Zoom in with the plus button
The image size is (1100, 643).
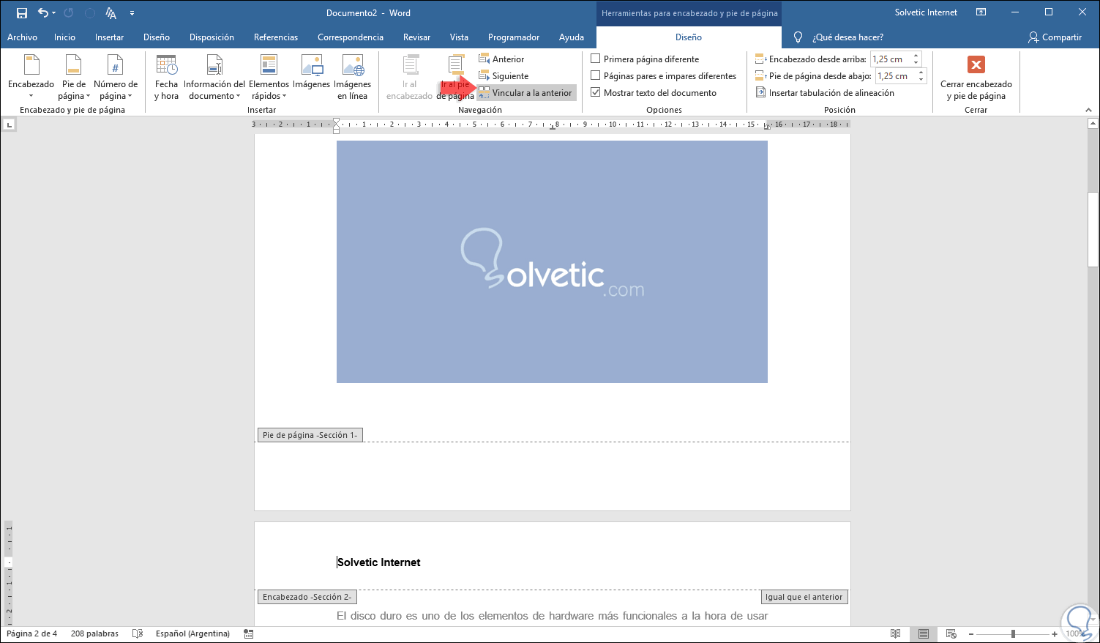[x=1055, y=633]
